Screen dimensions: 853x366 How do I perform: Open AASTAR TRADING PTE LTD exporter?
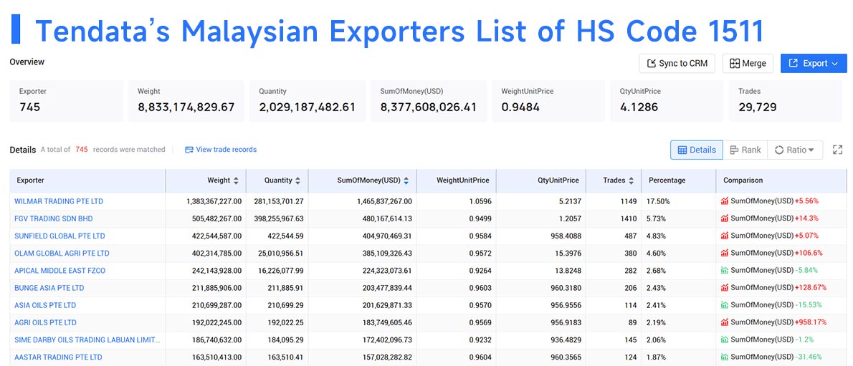[58, 357]
